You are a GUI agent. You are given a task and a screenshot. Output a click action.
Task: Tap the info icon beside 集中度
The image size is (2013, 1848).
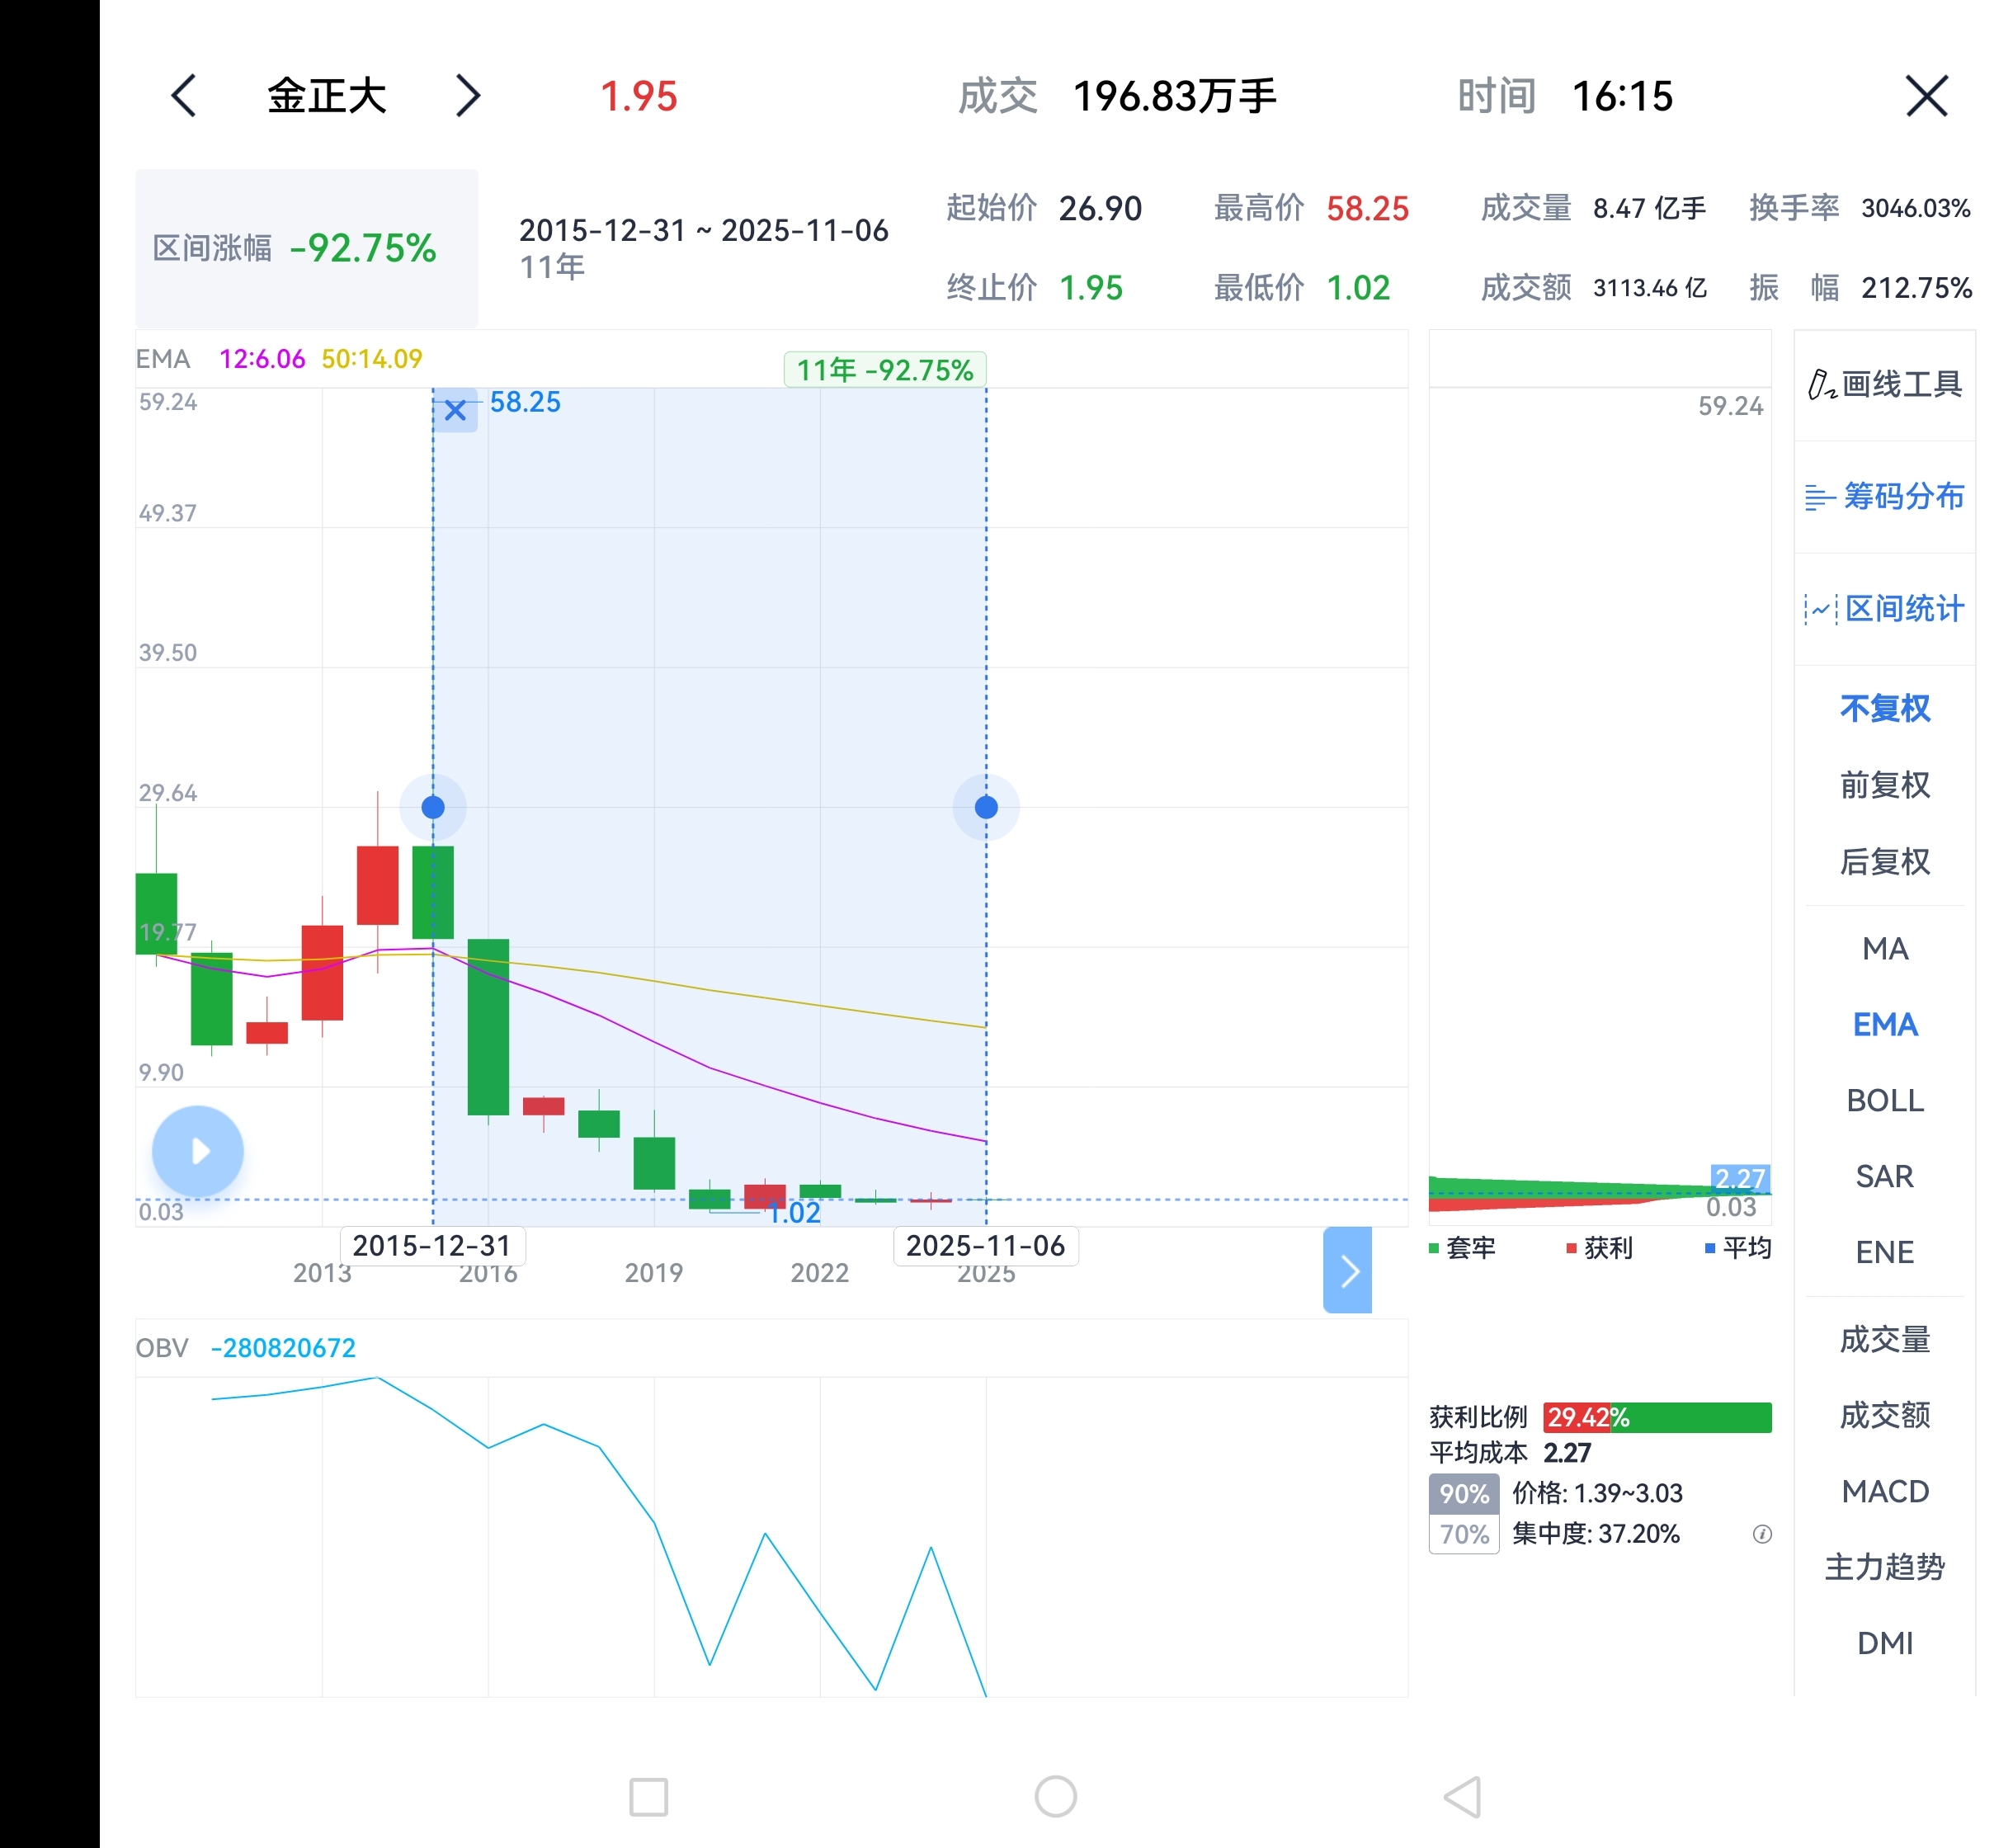[1762, 1534]
